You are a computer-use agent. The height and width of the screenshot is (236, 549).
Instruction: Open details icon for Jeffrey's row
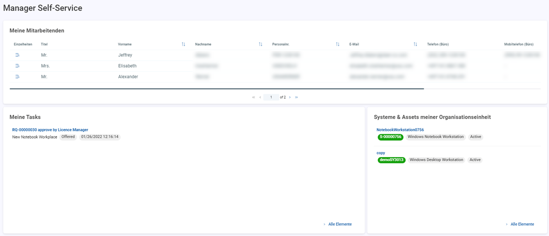[17, 55]
